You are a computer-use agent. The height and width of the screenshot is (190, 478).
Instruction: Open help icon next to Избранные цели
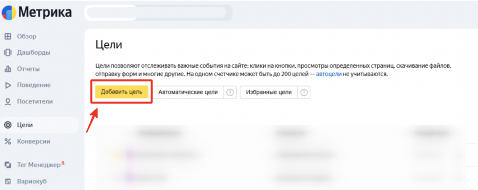click(x=303, y=92)
